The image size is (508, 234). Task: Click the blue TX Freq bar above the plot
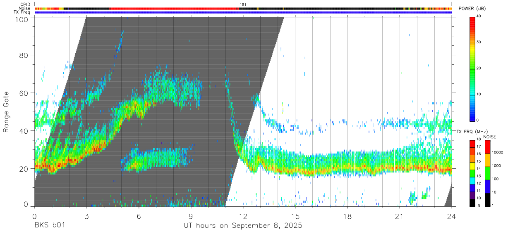coord(243,12)
